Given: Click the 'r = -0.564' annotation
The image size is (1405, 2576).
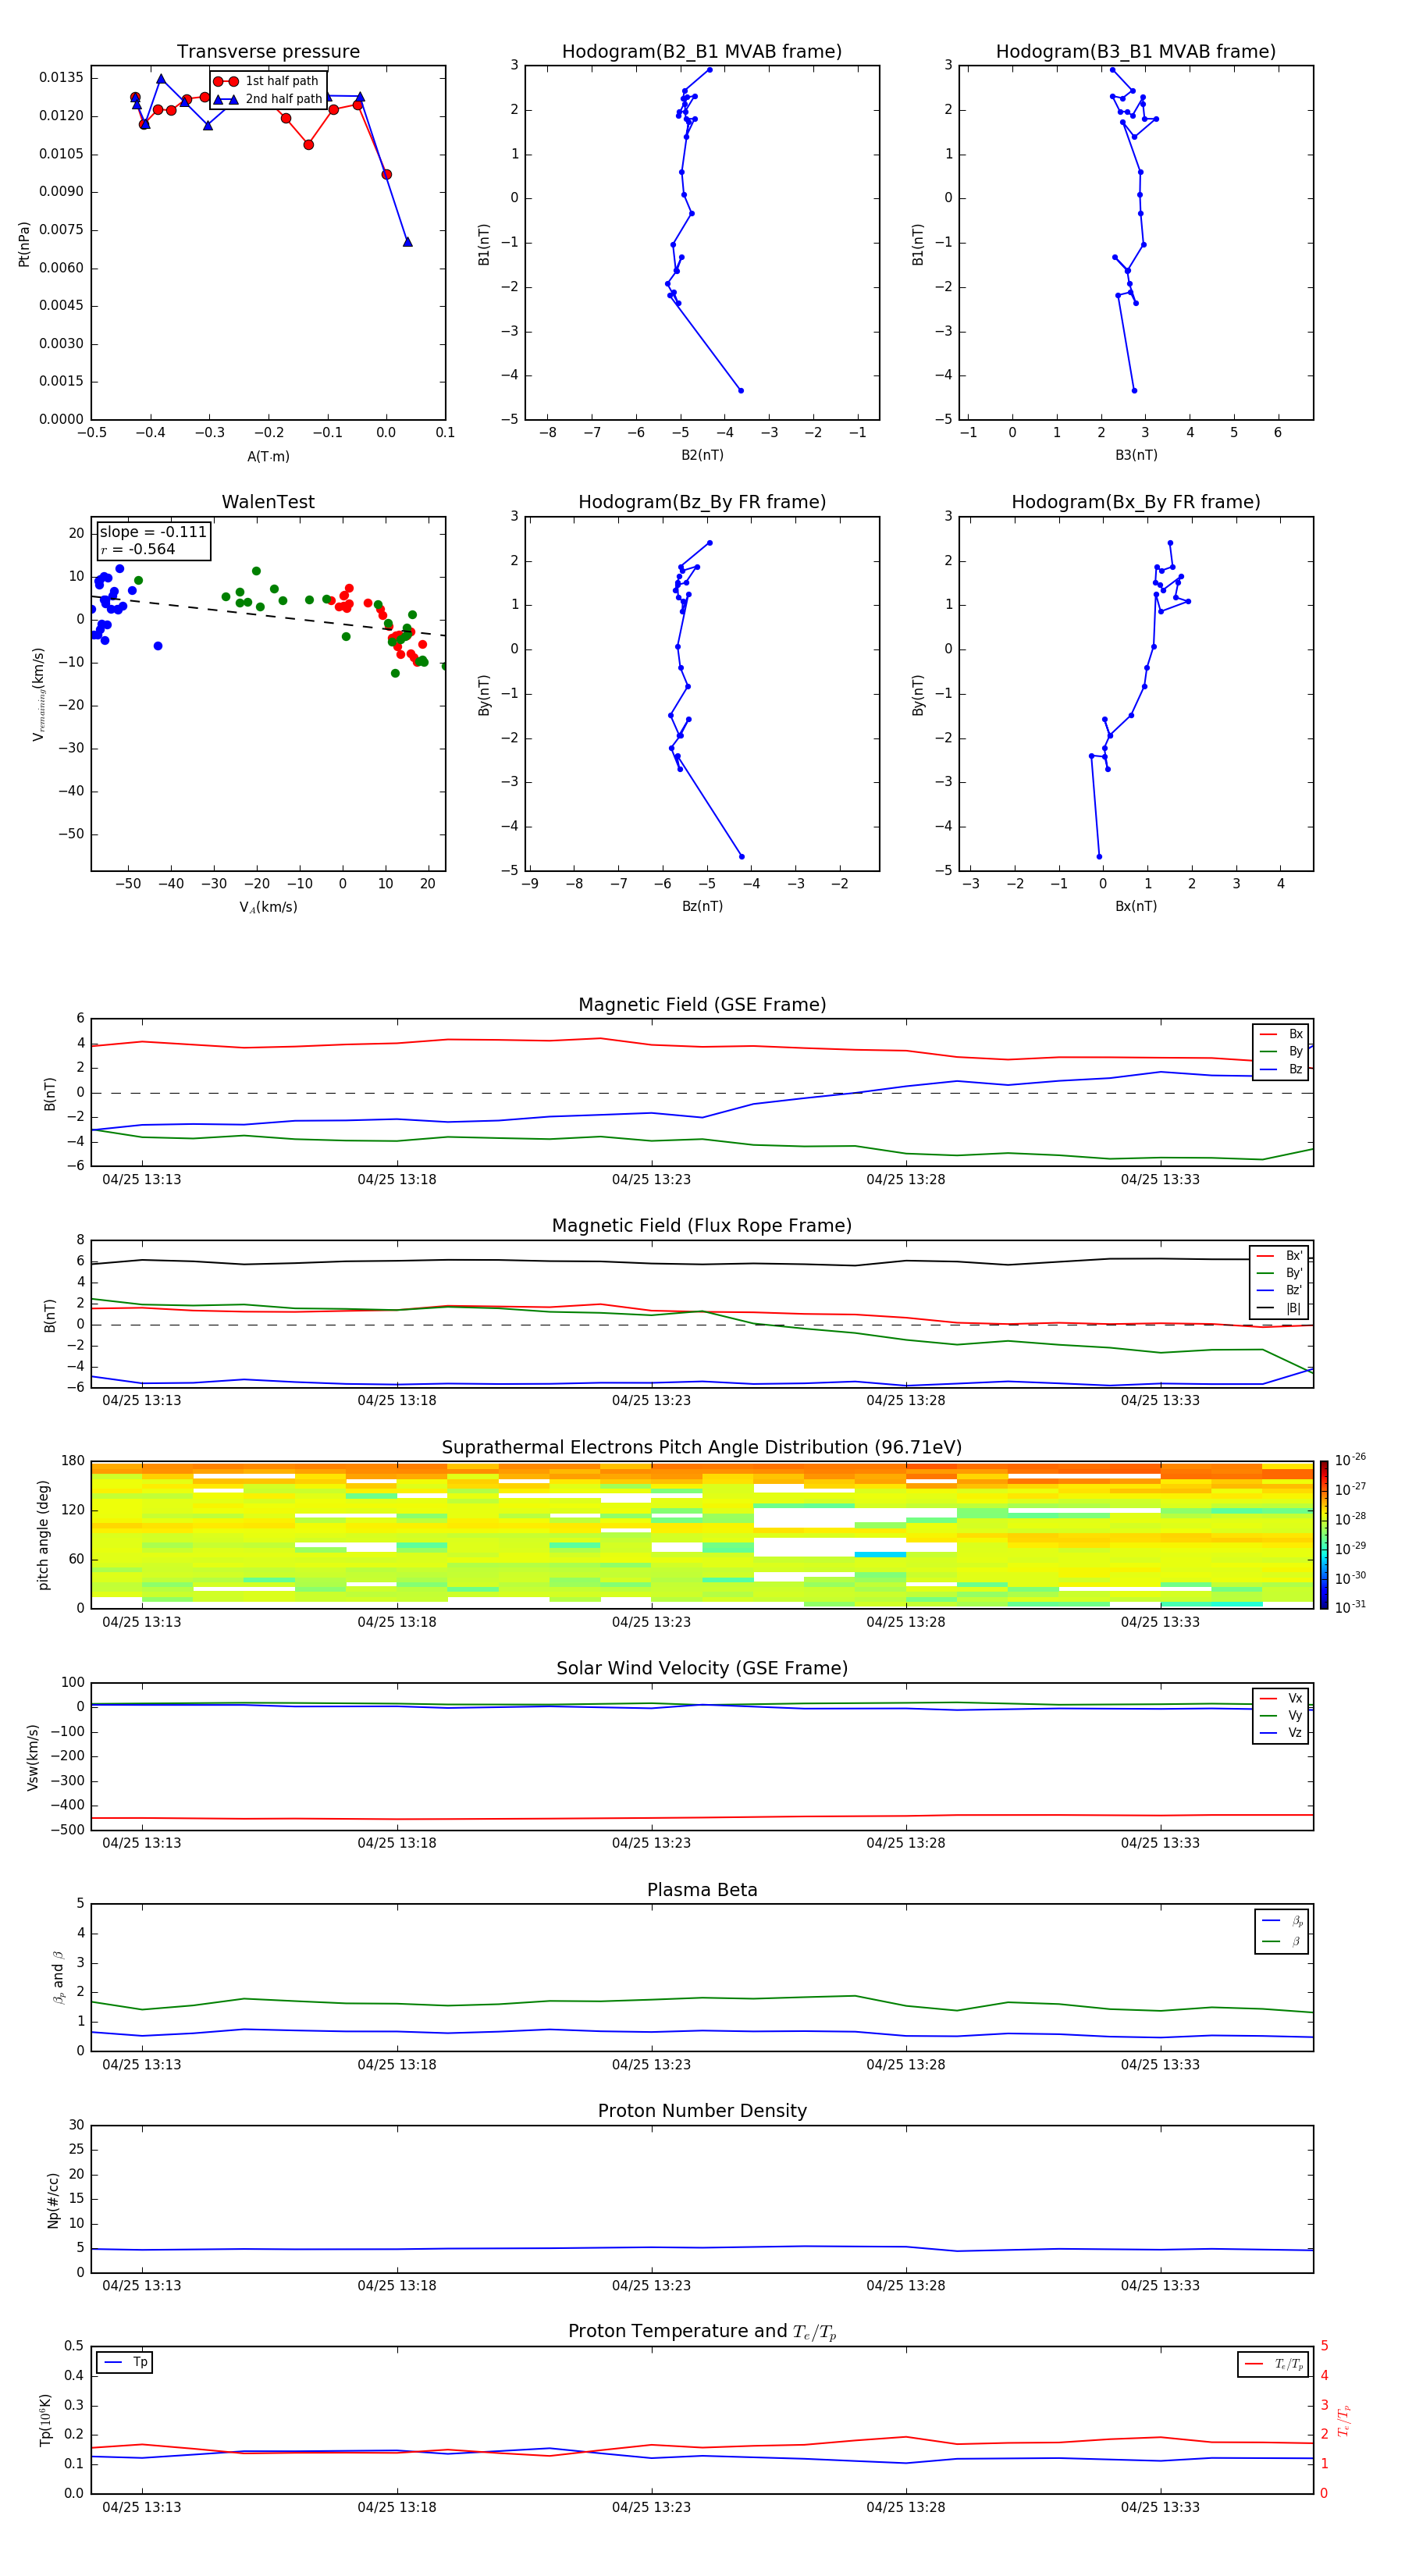Looking at the screenshot, I should [x=138, y=549].
